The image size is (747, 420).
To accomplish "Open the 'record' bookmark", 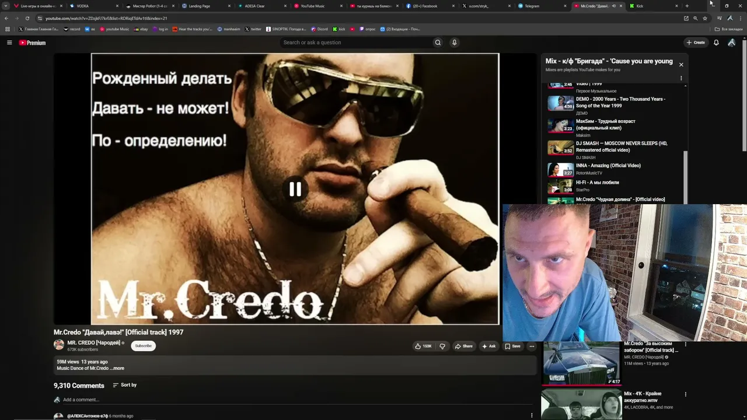I will coord(72,29).
